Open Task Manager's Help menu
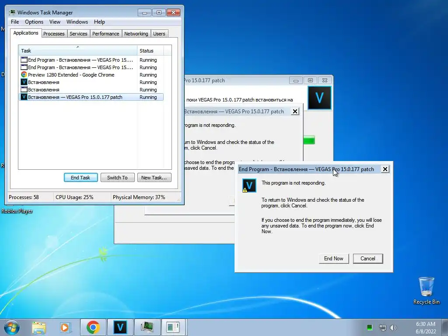 pyautogui.click(x=99, y=22)
